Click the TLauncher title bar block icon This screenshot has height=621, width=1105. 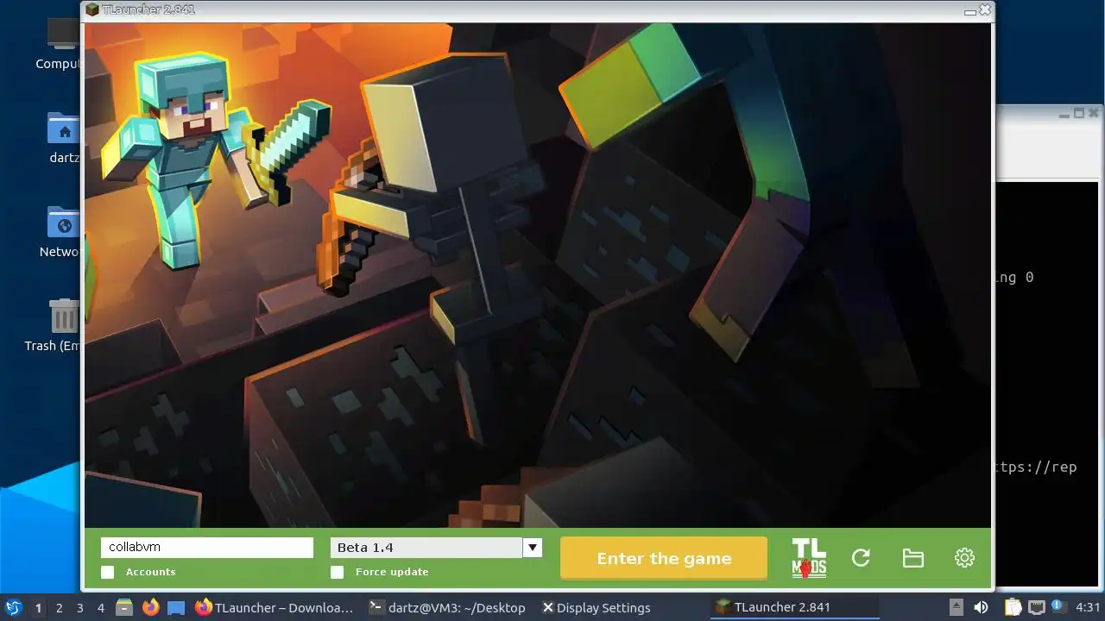(x=92, y=9)
